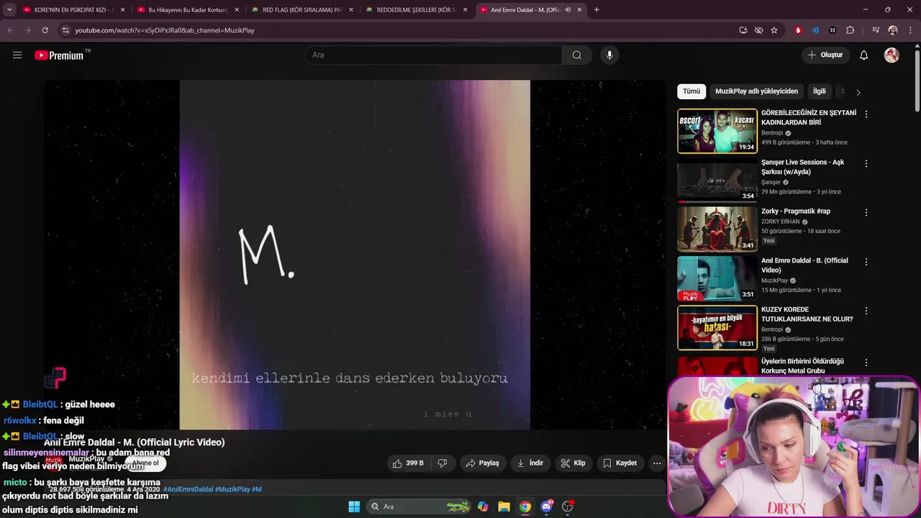Image resolution: width=921 pixels, height=518 pixels.
Task: Open the YouTube hamburger guide menu
Action: point(17,55)
